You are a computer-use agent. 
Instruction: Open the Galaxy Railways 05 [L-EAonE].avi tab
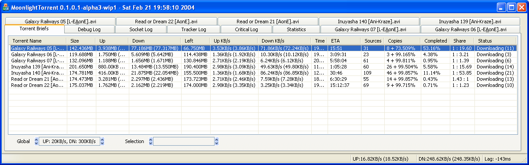pos(60,21)
